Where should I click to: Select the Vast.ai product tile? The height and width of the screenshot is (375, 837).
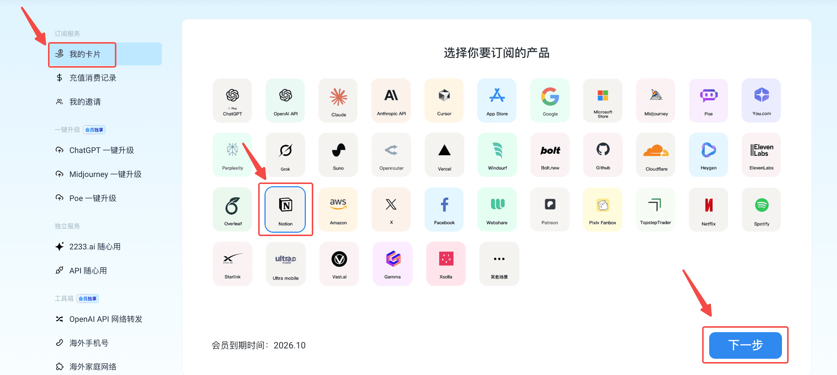point(339,264)
